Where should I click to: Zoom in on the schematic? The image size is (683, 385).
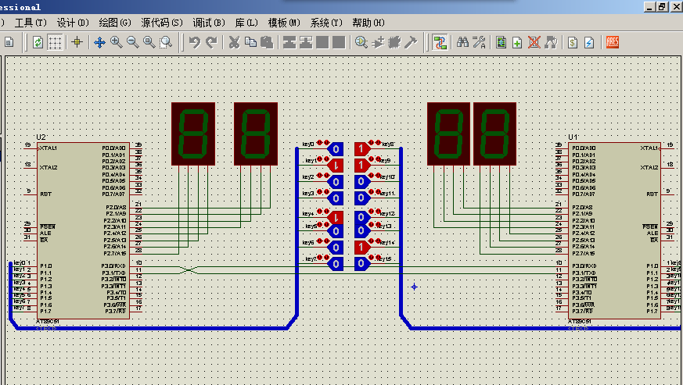coord(117,42)
